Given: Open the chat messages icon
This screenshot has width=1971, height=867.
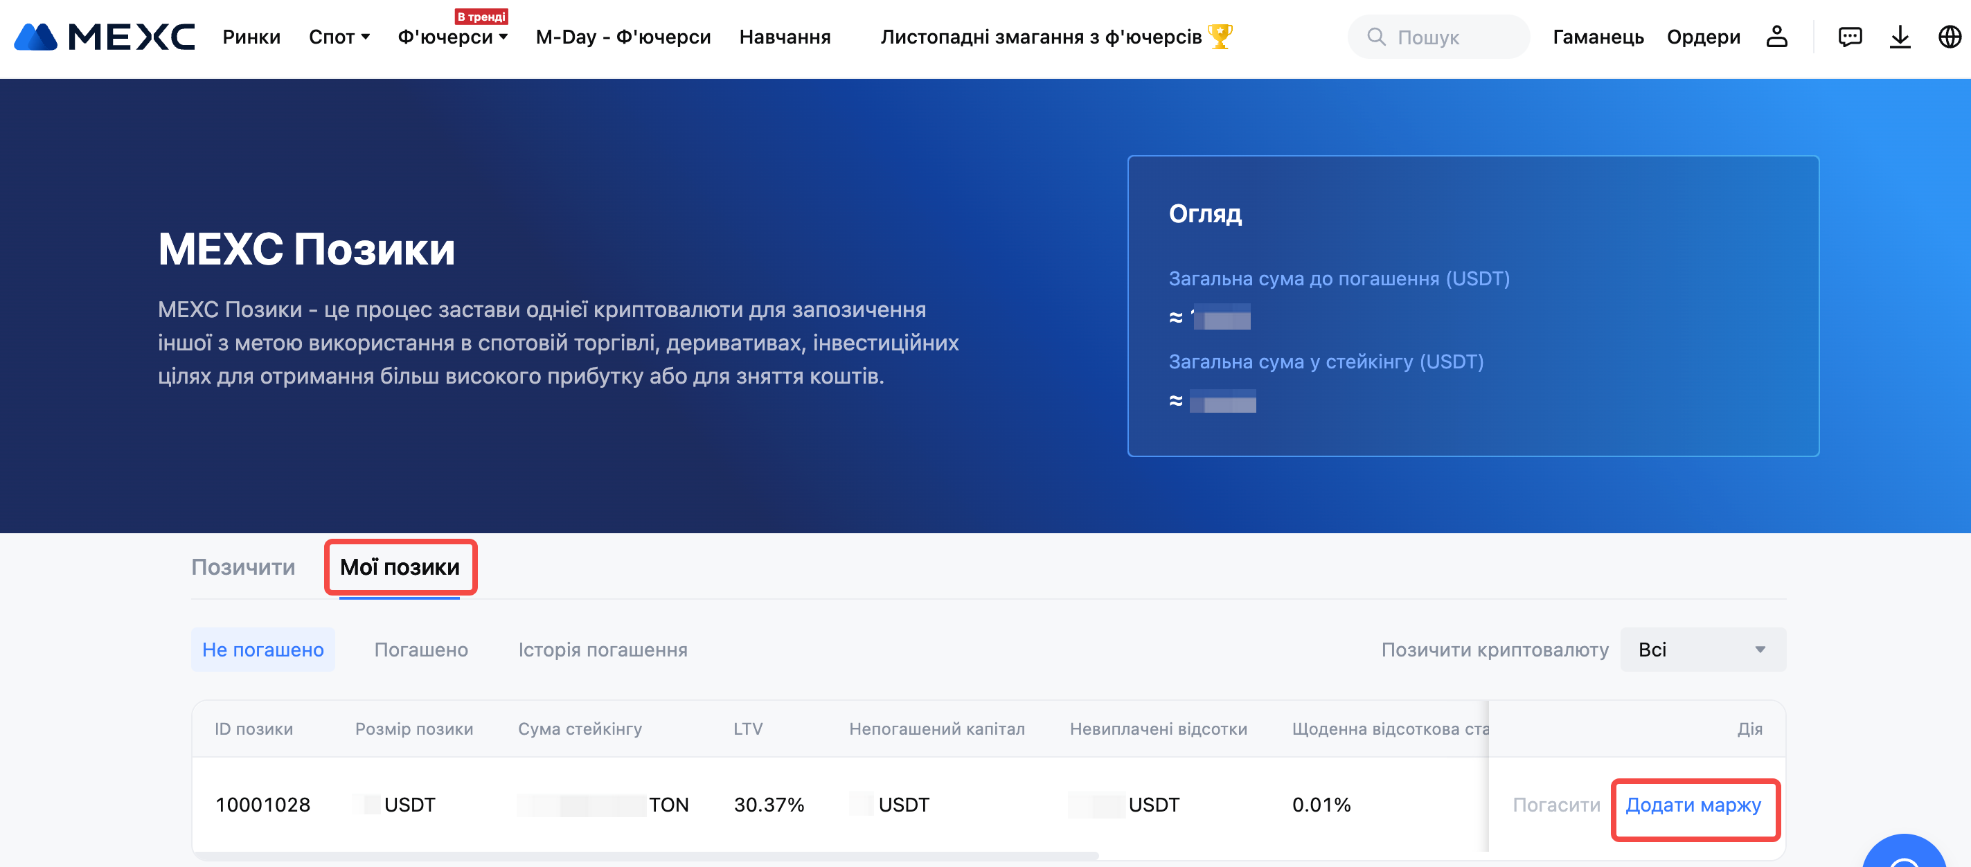Looking at the screenshot, I should pyautogui.click(x=1849, y=37).
